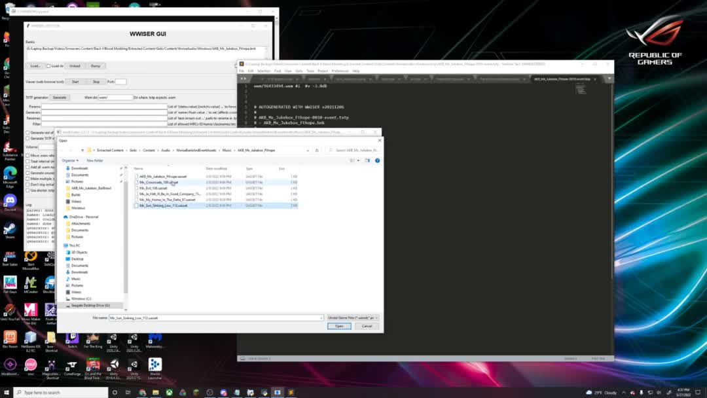Click the search box in Open dialog
Image resolution: width=707 pixels, height=398 pixels.
(x=353, y=150)
